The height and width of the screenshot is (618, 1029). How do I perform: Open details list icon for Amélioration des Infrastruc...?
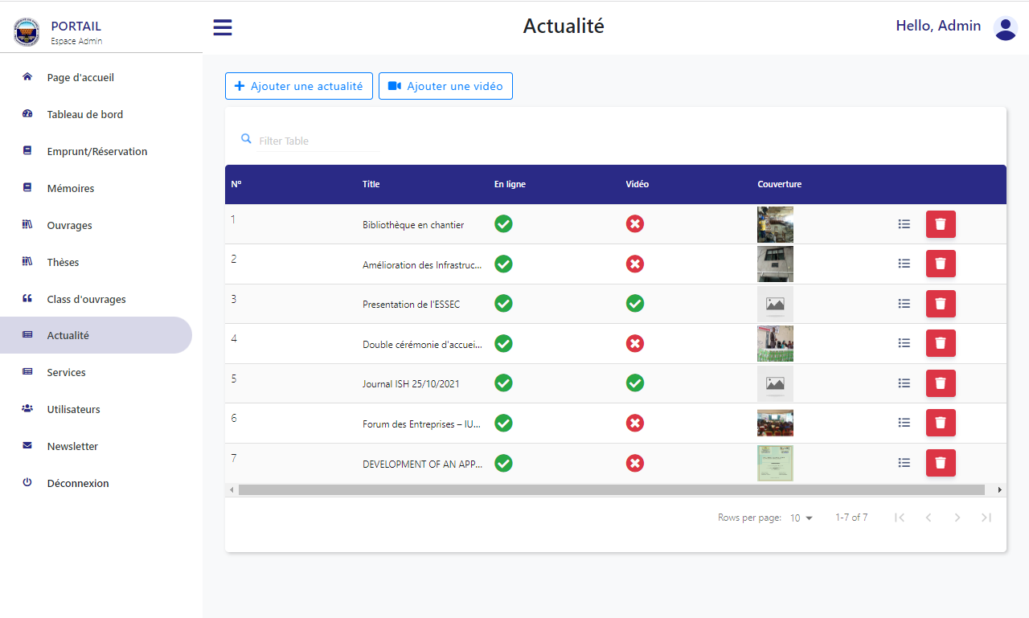pyautogui.click(x=904, y=264)
